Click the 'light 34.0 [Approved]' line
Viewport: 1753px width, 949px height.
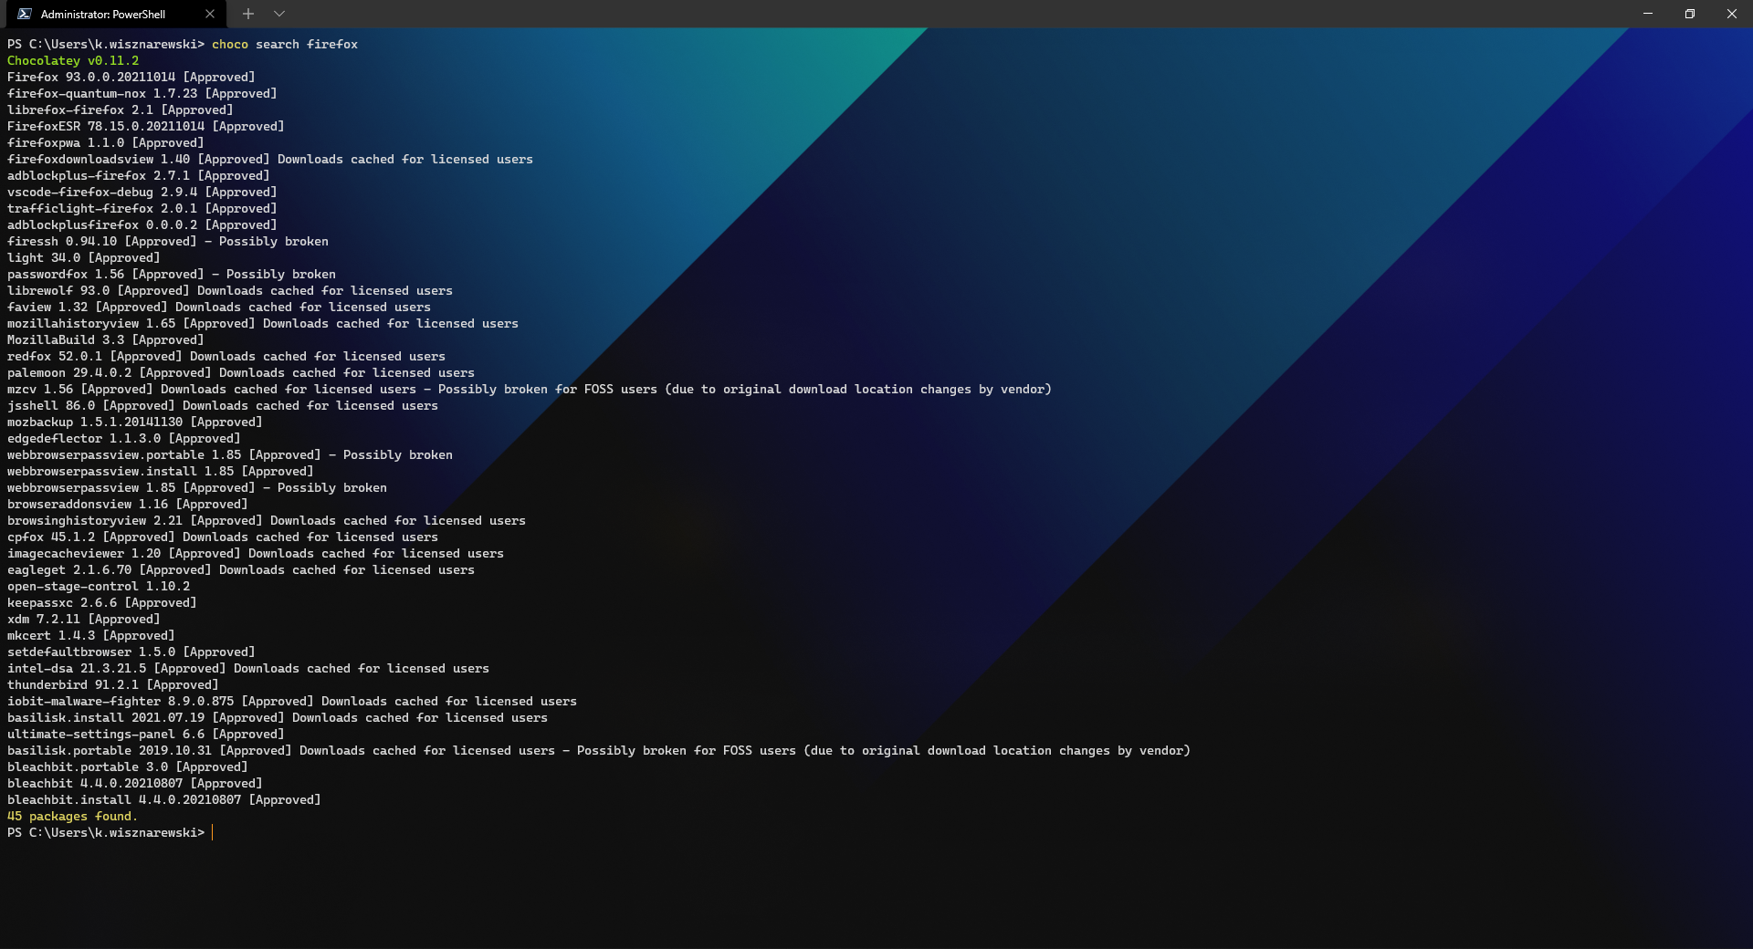click(84, 257)
